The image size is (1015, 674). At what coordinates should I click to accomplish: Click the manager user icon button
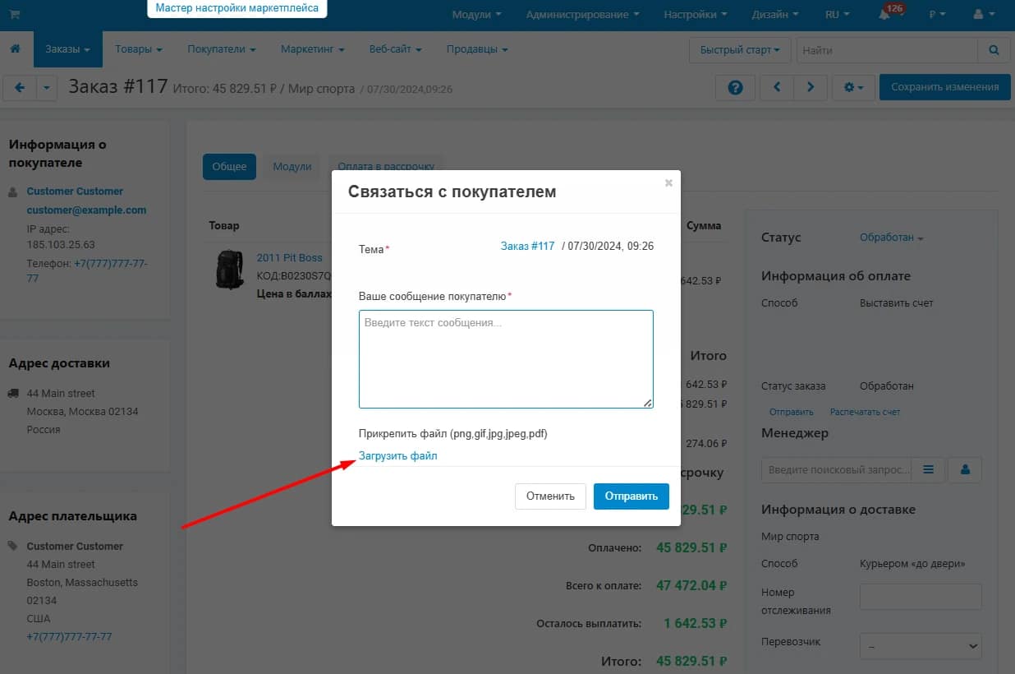pos(965,470)
